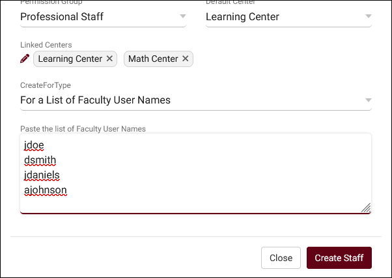Remove the Math Center linked chip
Screen dimensions: 392x278
point(186,59)
